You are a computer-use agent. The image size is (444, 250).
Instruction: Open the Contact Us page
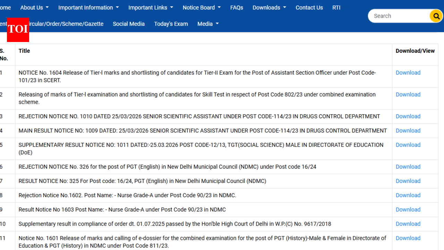tap(309, 7)
